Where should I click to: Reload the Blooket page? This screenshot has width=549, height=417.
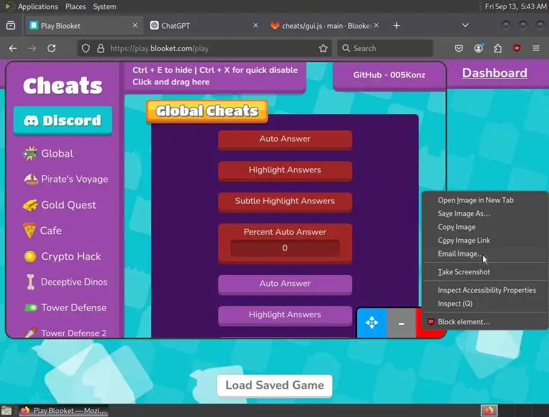click(51, 48)
